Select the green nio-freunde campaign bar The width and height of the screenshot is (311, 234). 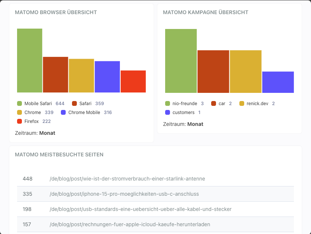pyautogui.click(x=181, y=61)
